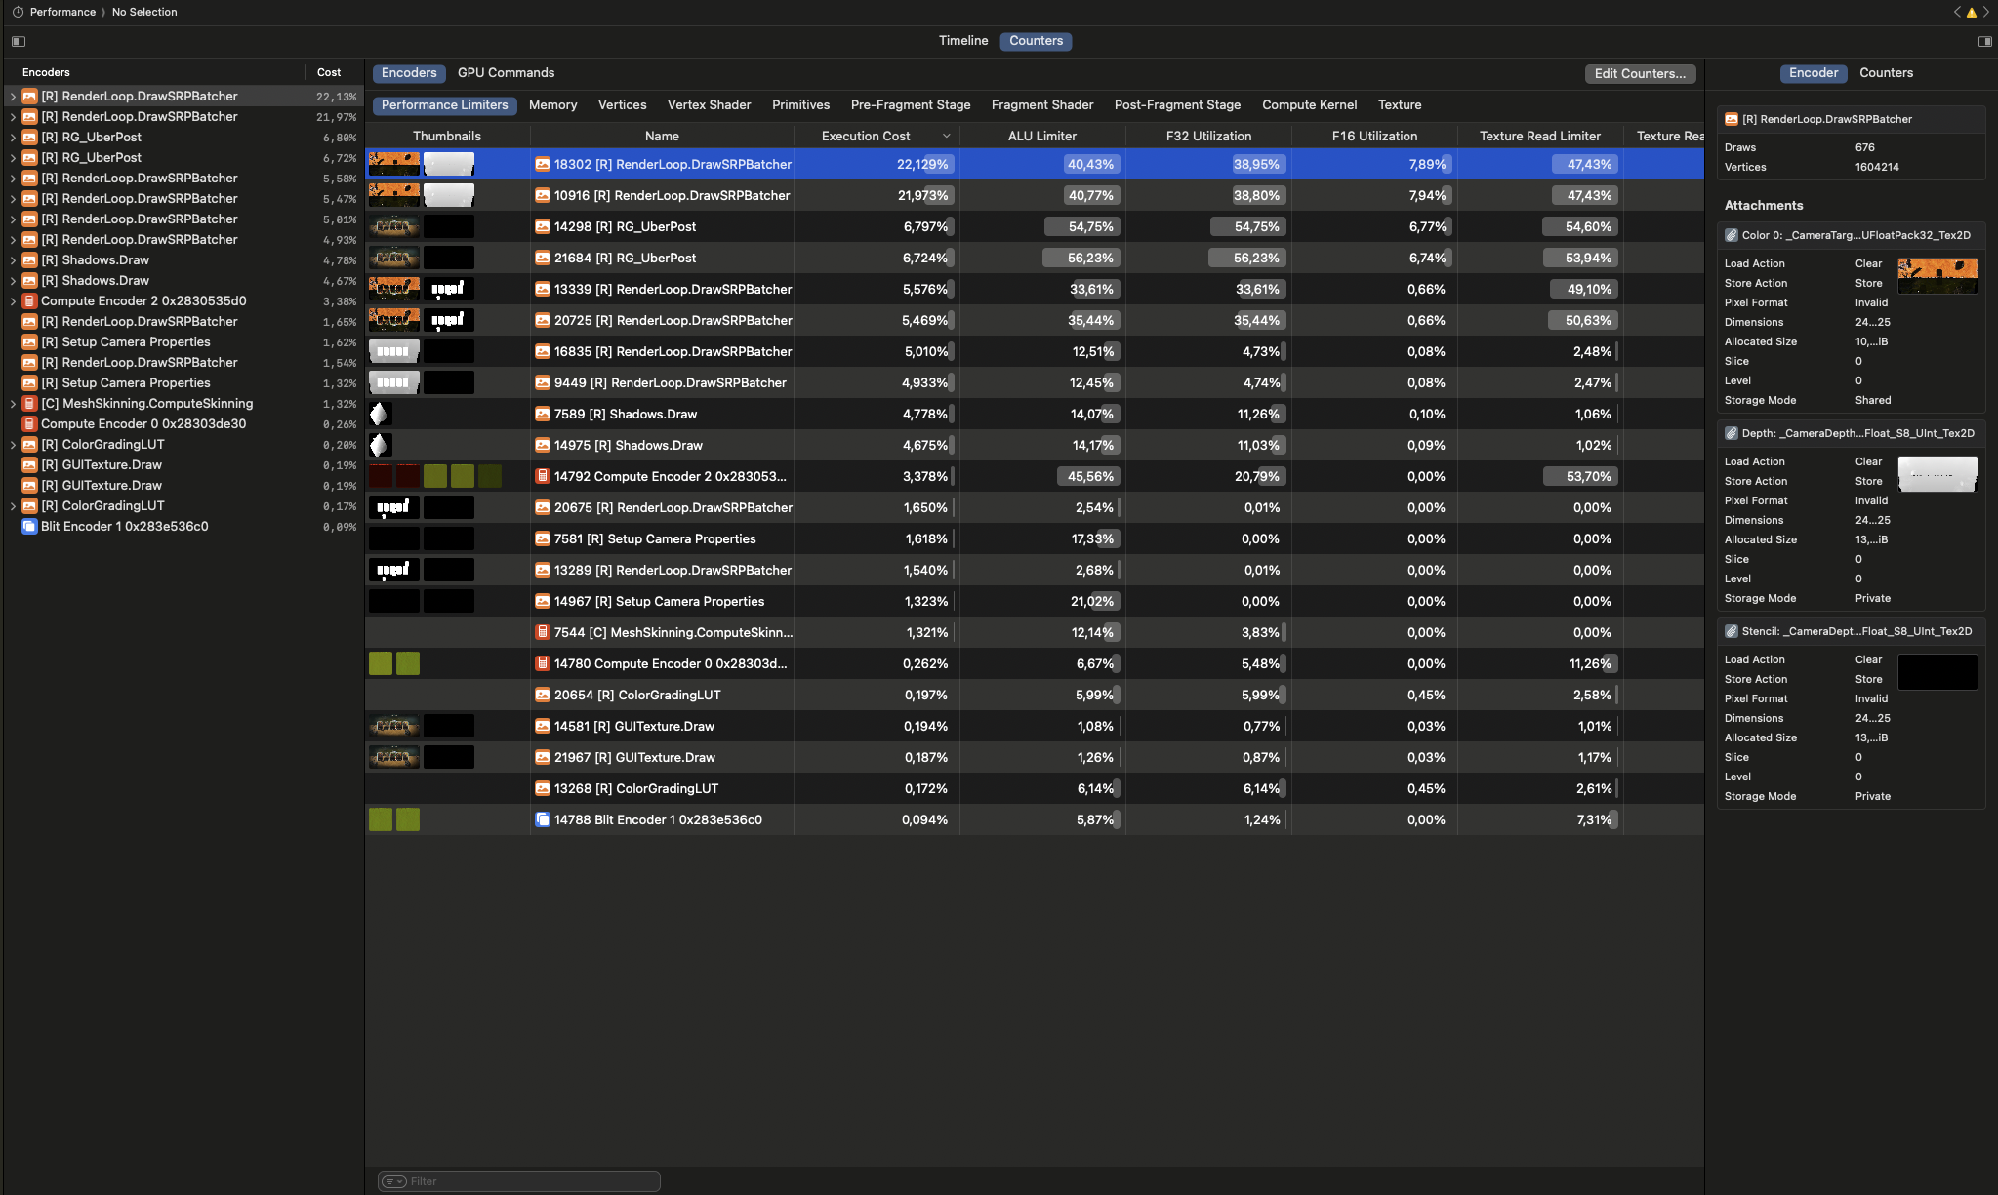Open the Counters tab in right inspector
This screenshot has width=1998, height=1195.
pyautogui.click(x=1885, y=73)
